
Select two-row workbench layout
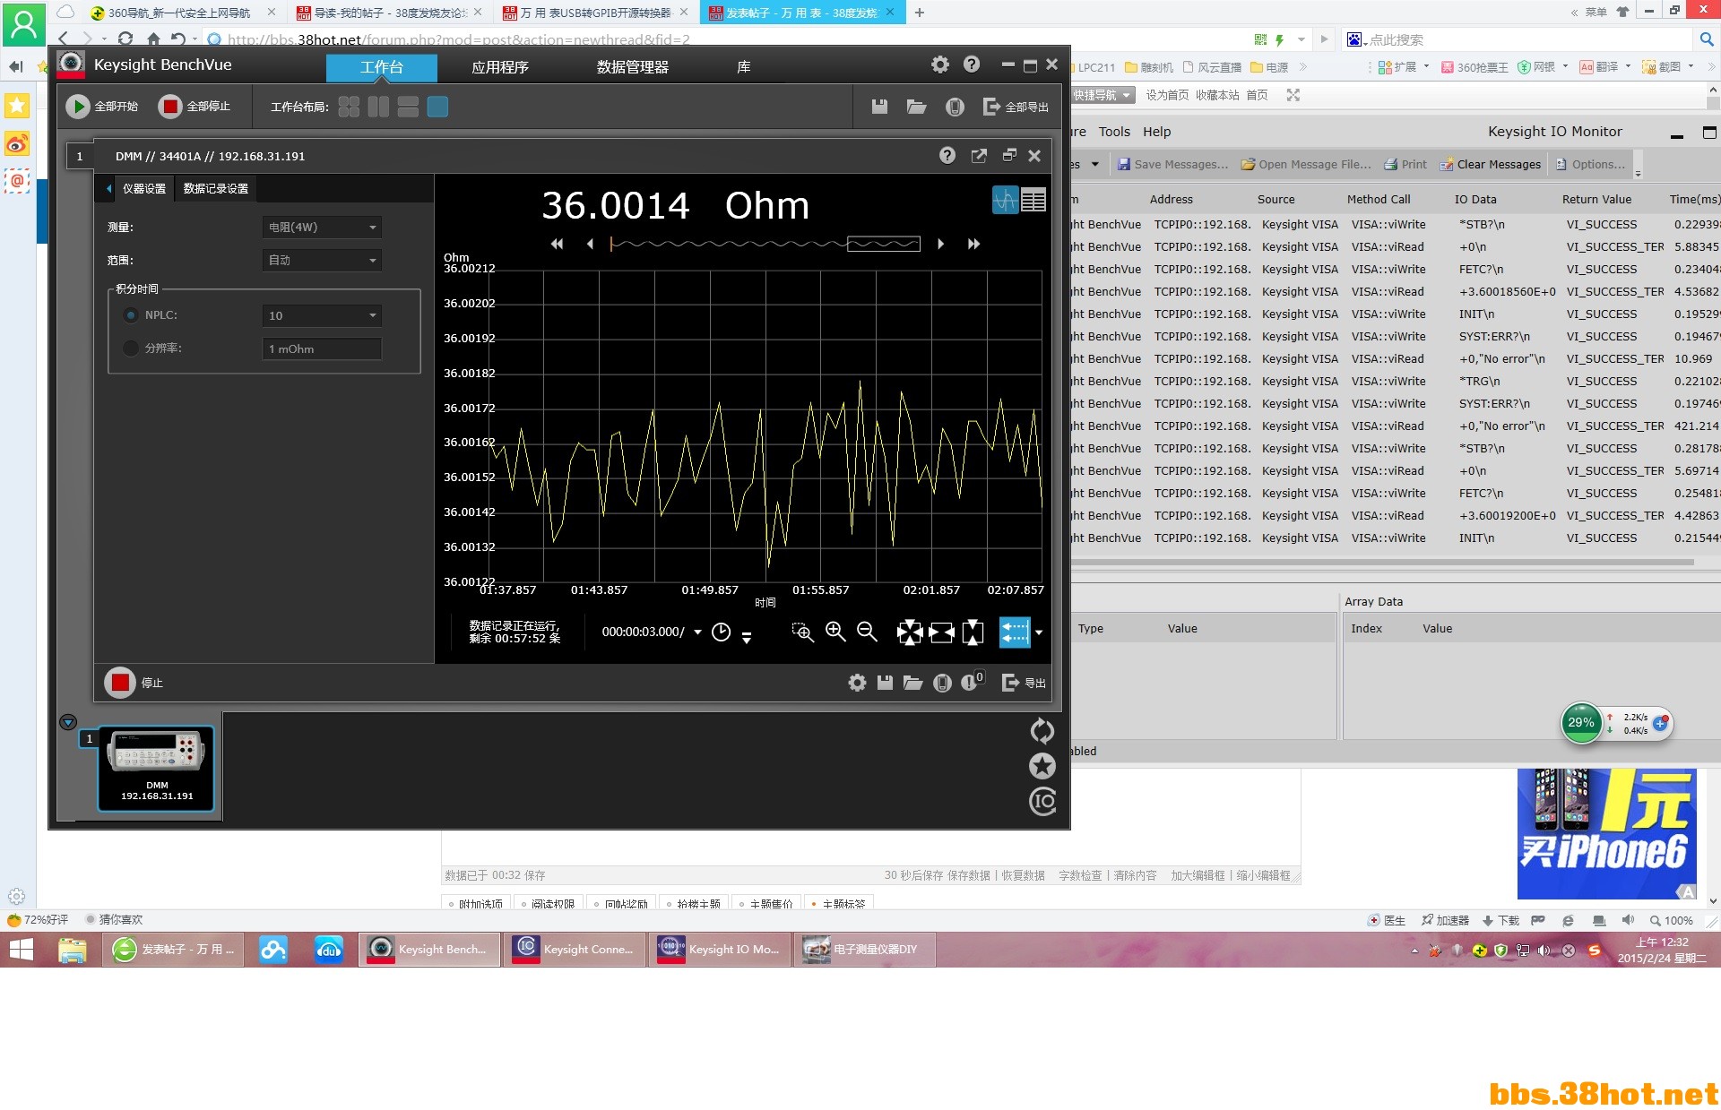coord(408,107)
